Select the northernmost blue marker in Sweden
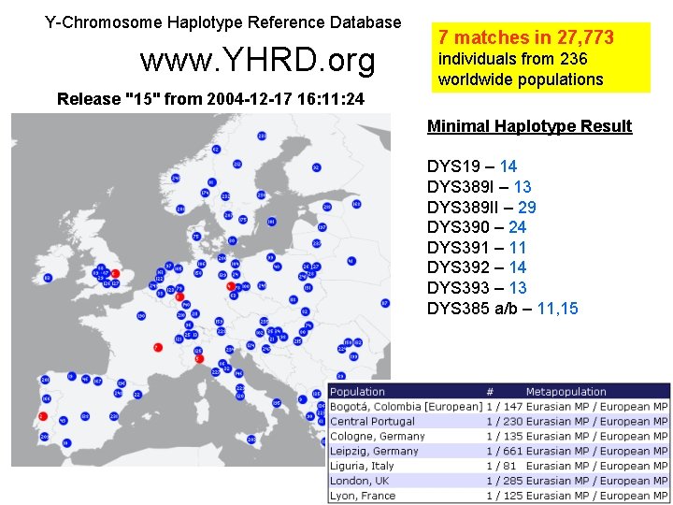The width and height of the screenshot is (673, 505). point(262,137)
